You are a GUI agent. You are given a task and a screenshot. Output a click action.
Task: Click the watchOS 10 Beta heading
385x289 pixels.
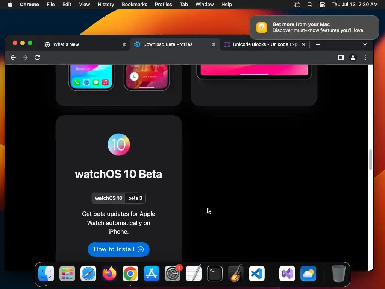tap(118, 174)
